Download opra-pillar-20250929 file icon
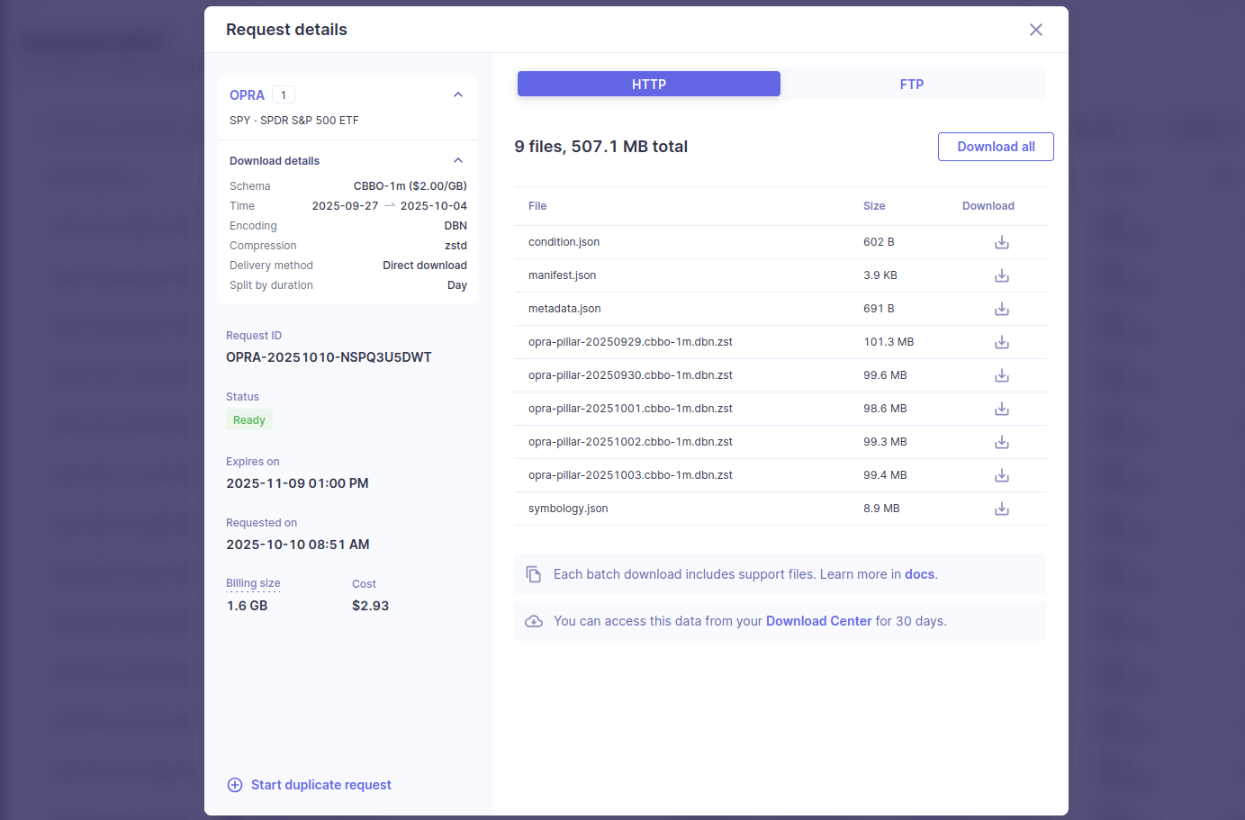 coord(1001,342)
